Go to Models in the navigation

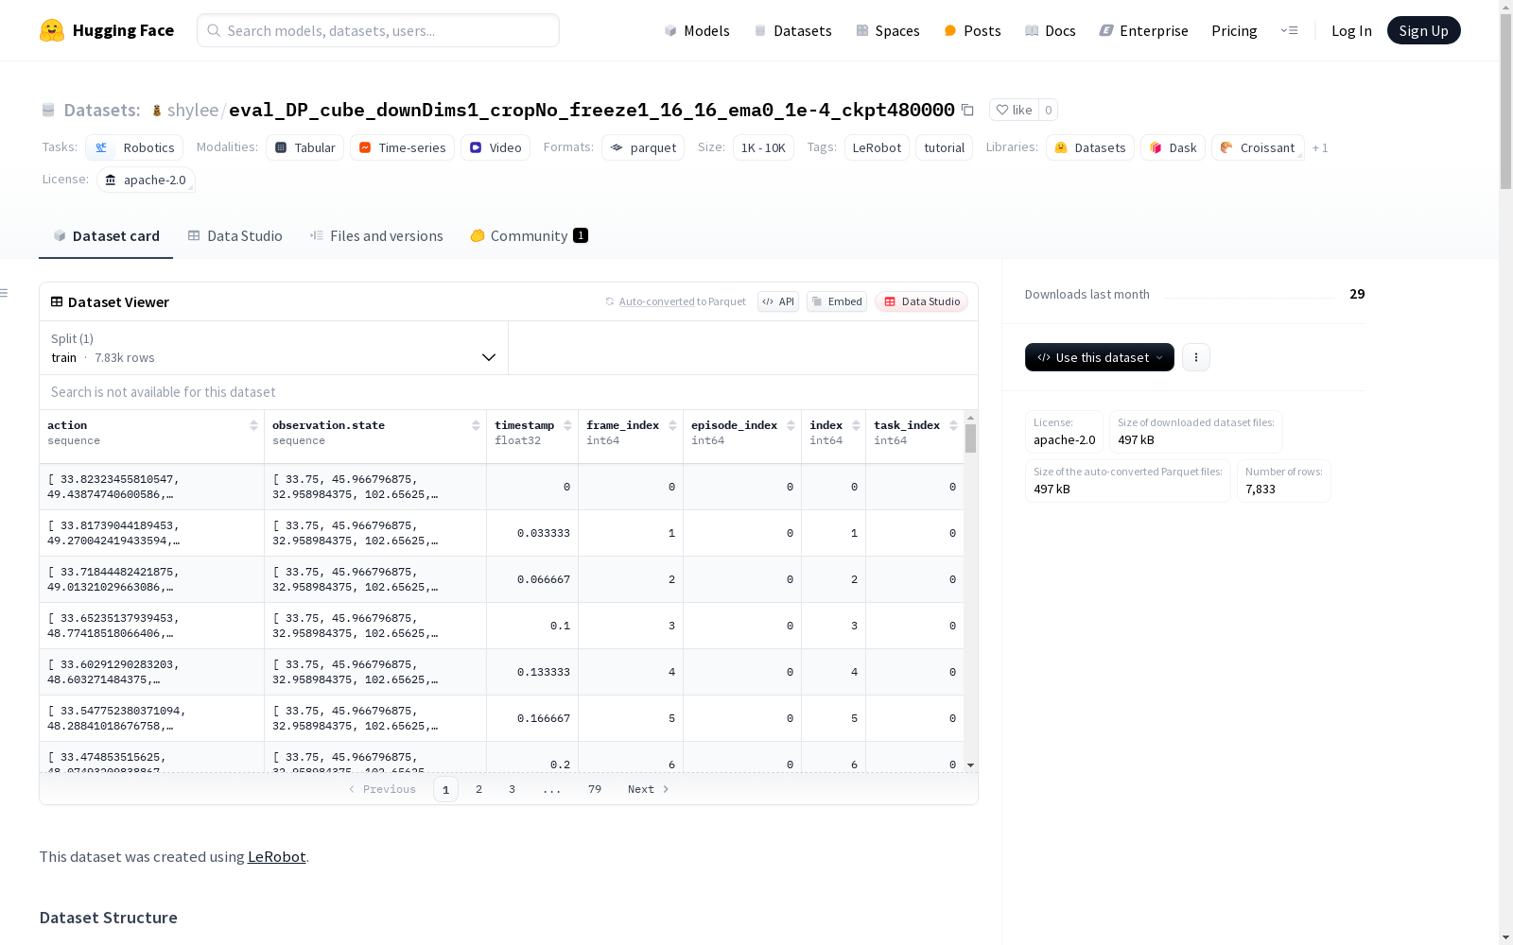[x=697, y=30]
